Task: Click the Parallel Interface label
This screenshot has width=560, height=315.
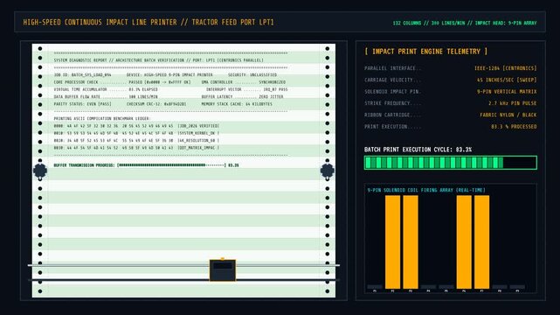Action: 392,68
